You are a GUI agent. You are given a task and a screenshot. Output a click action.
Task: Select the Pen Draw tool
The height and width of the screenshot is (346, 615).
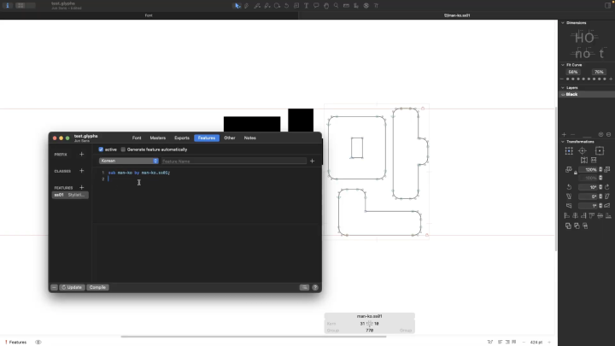click(x=247, y=5)
